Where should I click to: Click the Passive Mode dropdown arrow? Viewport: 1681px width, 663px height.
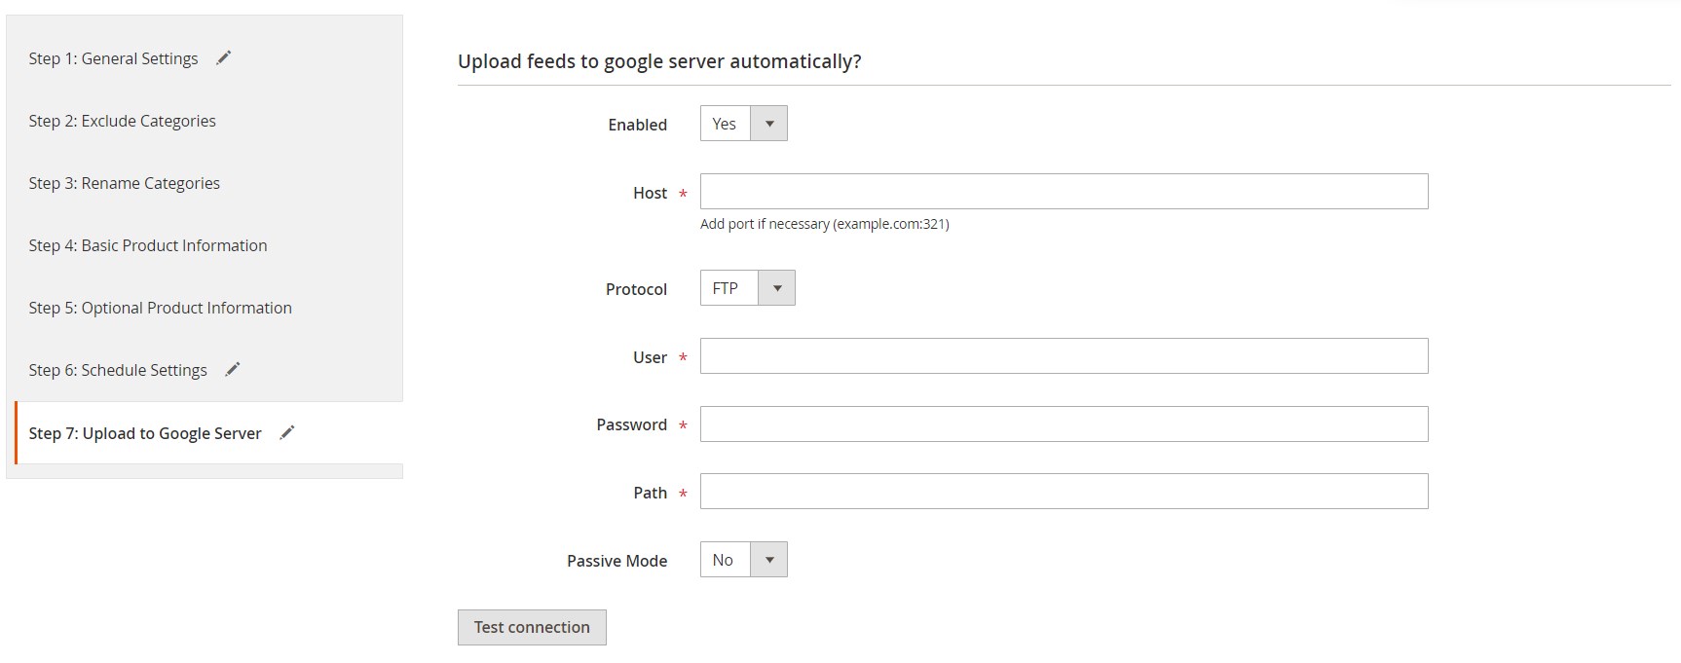[769, 560]
